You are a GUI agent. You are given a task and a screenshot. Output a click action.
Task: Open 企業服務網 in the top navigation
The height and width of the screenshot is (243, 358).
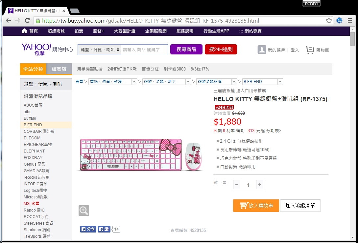(156, 31)
